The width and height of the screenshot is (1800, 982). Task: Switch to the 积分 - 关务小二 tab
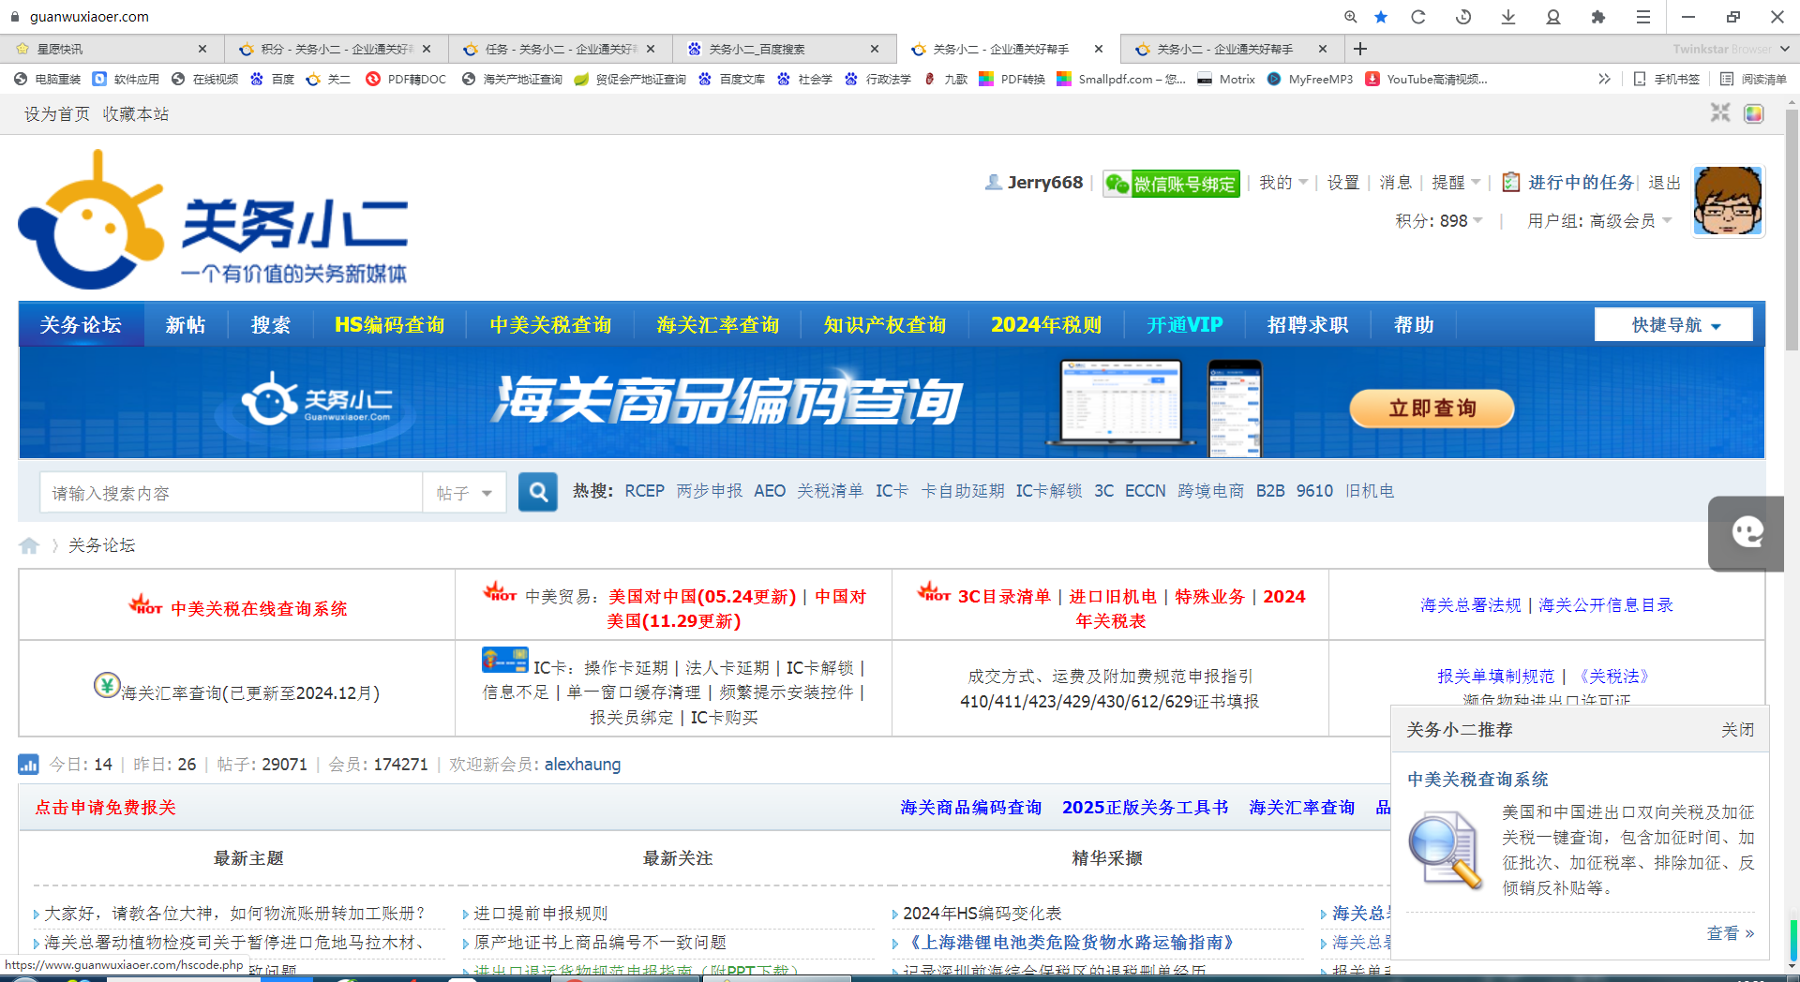click(x=337, y=49)
